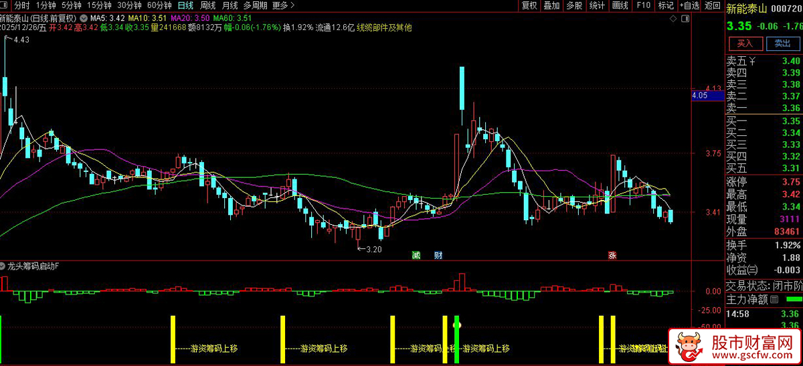The height and width of the screenshot is (366, 803).
Task: Click the 外盘 83461 value
Action: click(788, 232)
